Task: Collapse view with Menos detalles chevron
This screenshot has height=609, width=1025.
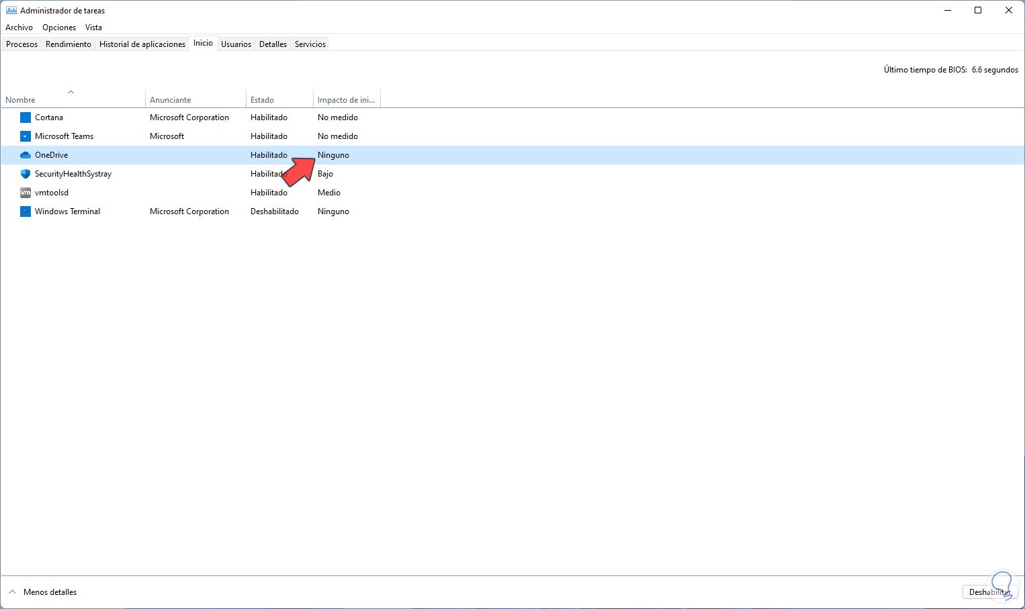Action: [x=12, y=592]
